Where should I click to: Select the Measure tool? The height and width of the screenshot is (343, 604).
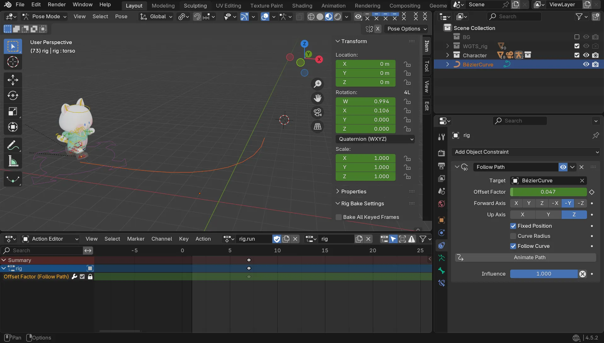pyautogui.click(x=13, y=162)
